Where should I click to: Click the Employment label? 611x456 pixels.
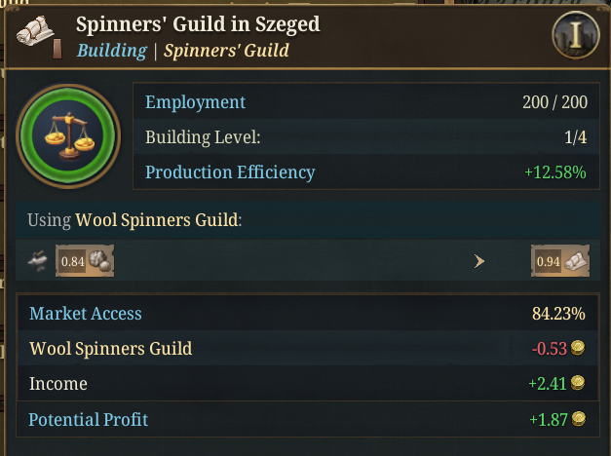click(195, 102)
